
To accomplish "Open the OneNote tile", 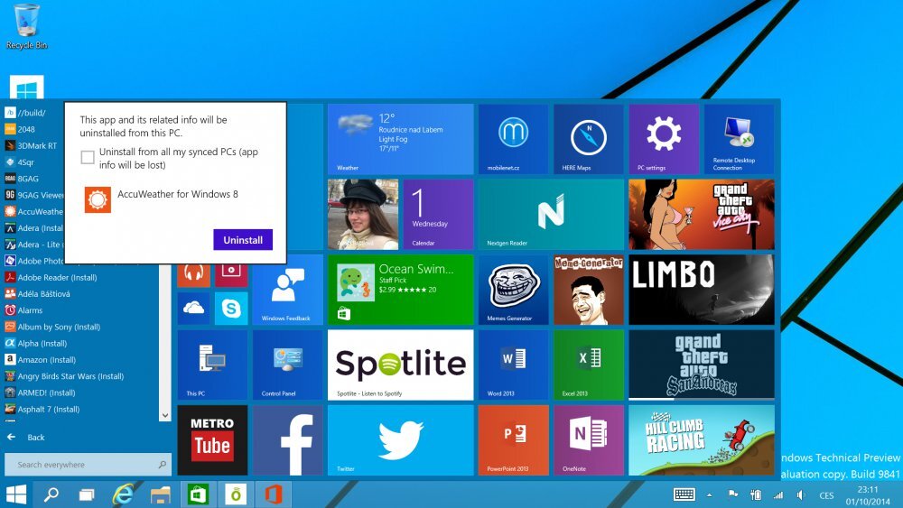I will coord(589,440).
